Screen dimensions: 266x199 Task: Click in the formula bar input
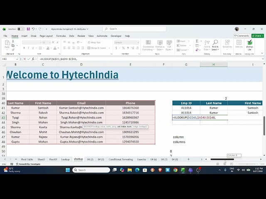[150, 59]
